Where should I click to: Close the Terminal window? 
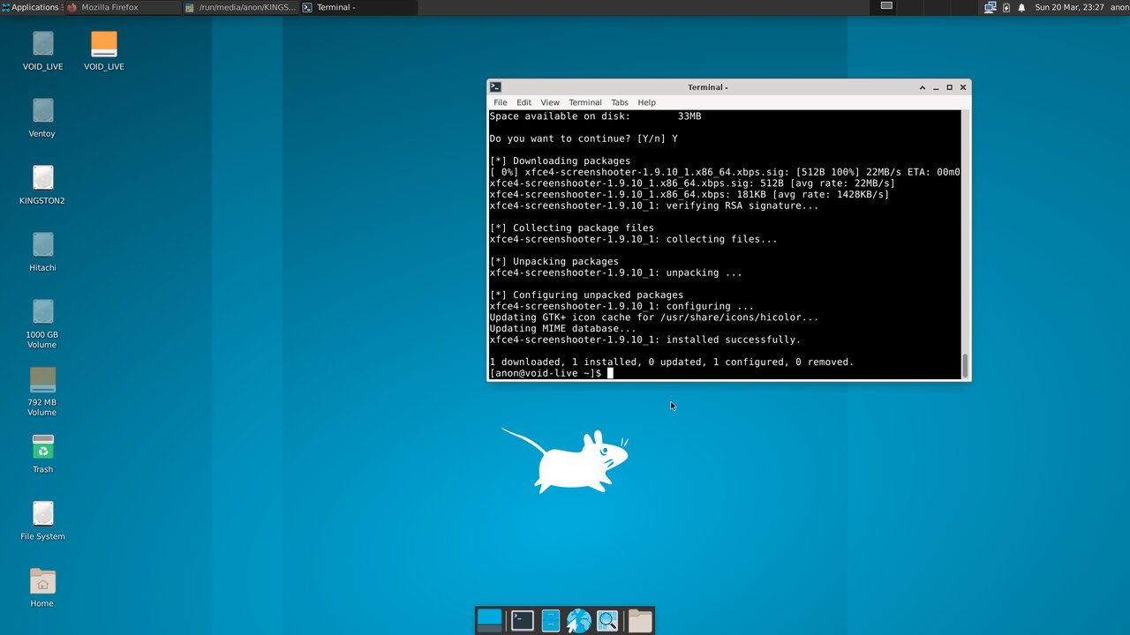click(x=963, y=87)
